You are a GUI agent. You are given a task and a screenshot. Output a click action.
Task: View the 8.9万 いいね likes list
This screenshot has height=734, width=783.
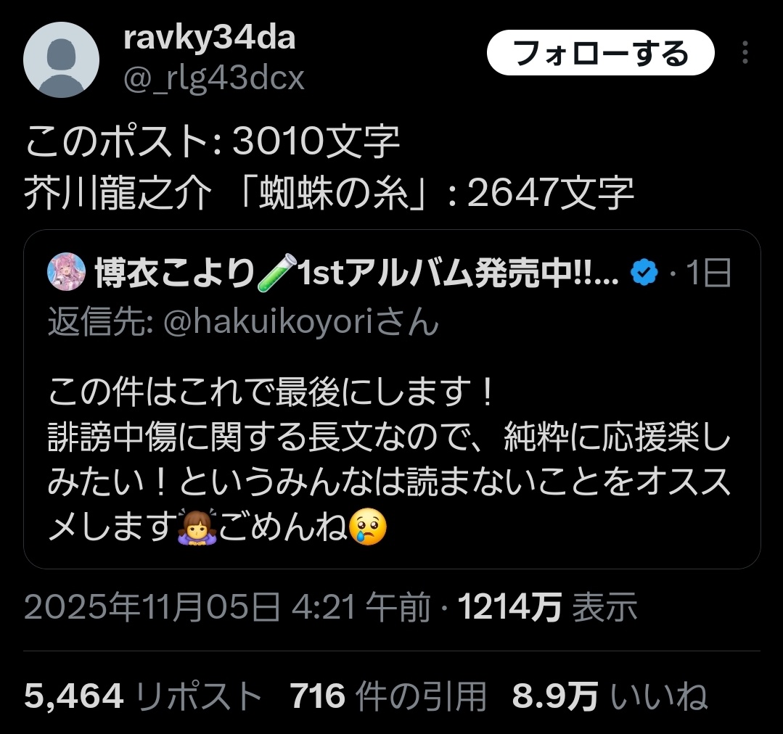[610, 696]
